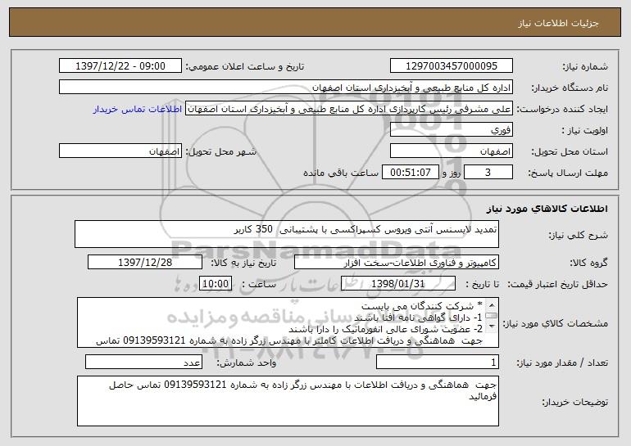Click the label مهلت ارسال پاسخ
This screenshot has height=446, width=631.
[x=568, y=173]
